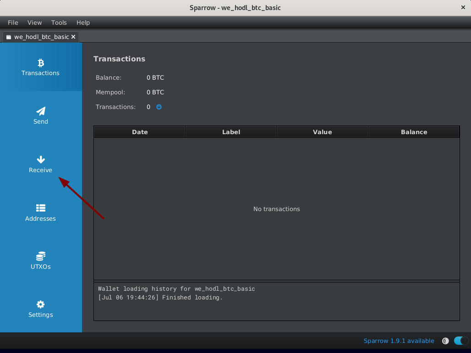This screenshot has width=471, height=353.
Task: Sort by the Balance column header
Action: pyautogui.click(x=414, y=132)
